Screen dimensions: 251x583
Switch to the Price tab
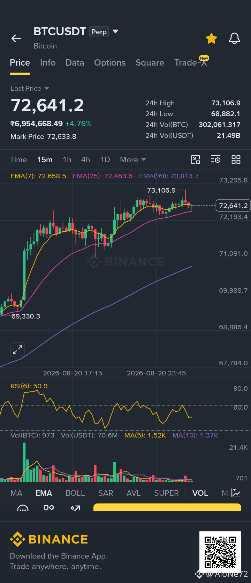[x=20, y=63]
